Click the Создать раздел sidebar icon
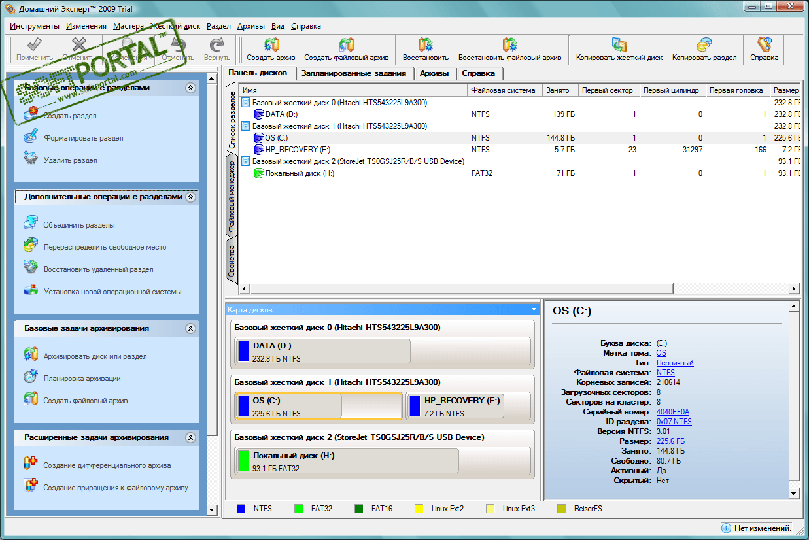This screenshot has width=809, height=540. coord(31,114)
